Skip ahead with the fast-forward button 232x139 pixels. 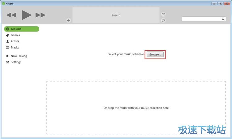[x=41, y=15]
